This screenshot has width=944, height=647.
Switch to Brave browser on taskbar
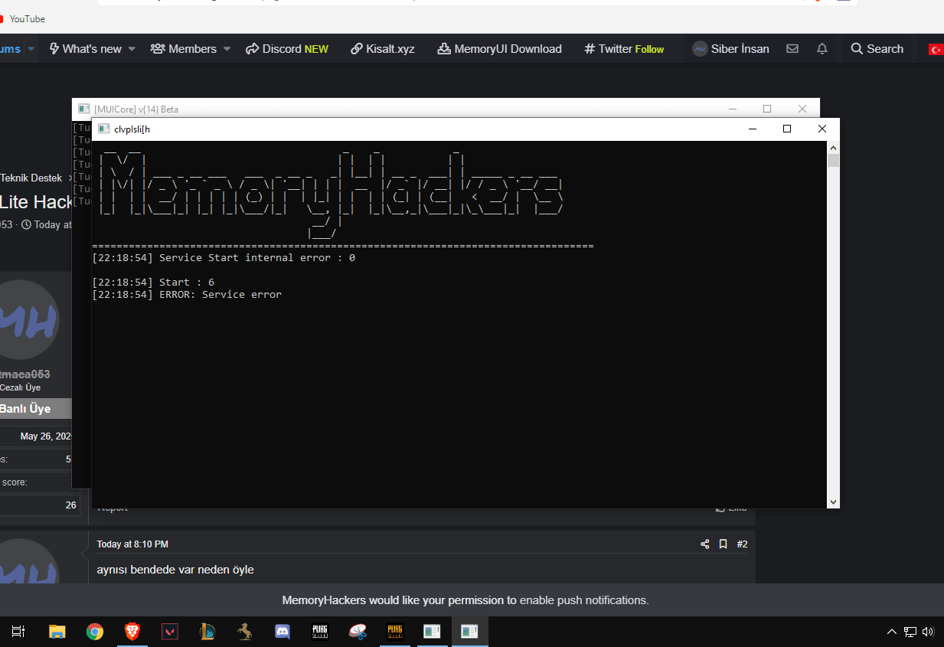coord(132,632)
